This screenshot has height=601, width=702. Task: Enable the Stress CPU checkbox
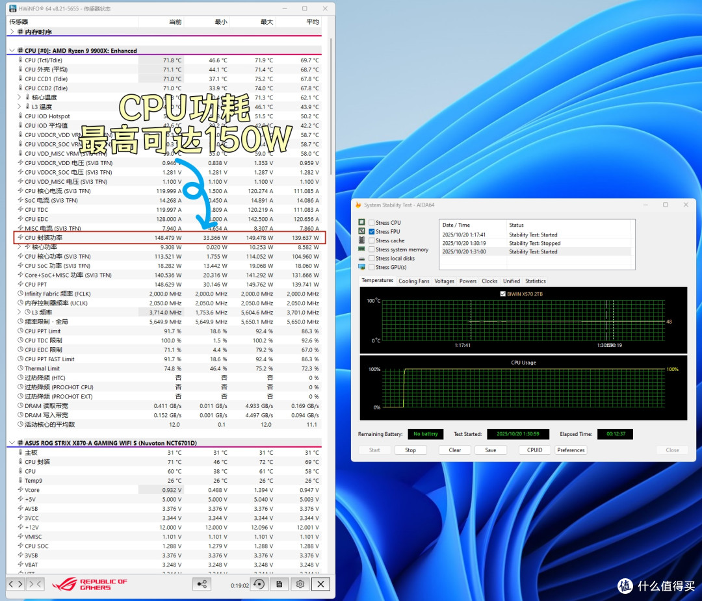[x=372, y=222]
